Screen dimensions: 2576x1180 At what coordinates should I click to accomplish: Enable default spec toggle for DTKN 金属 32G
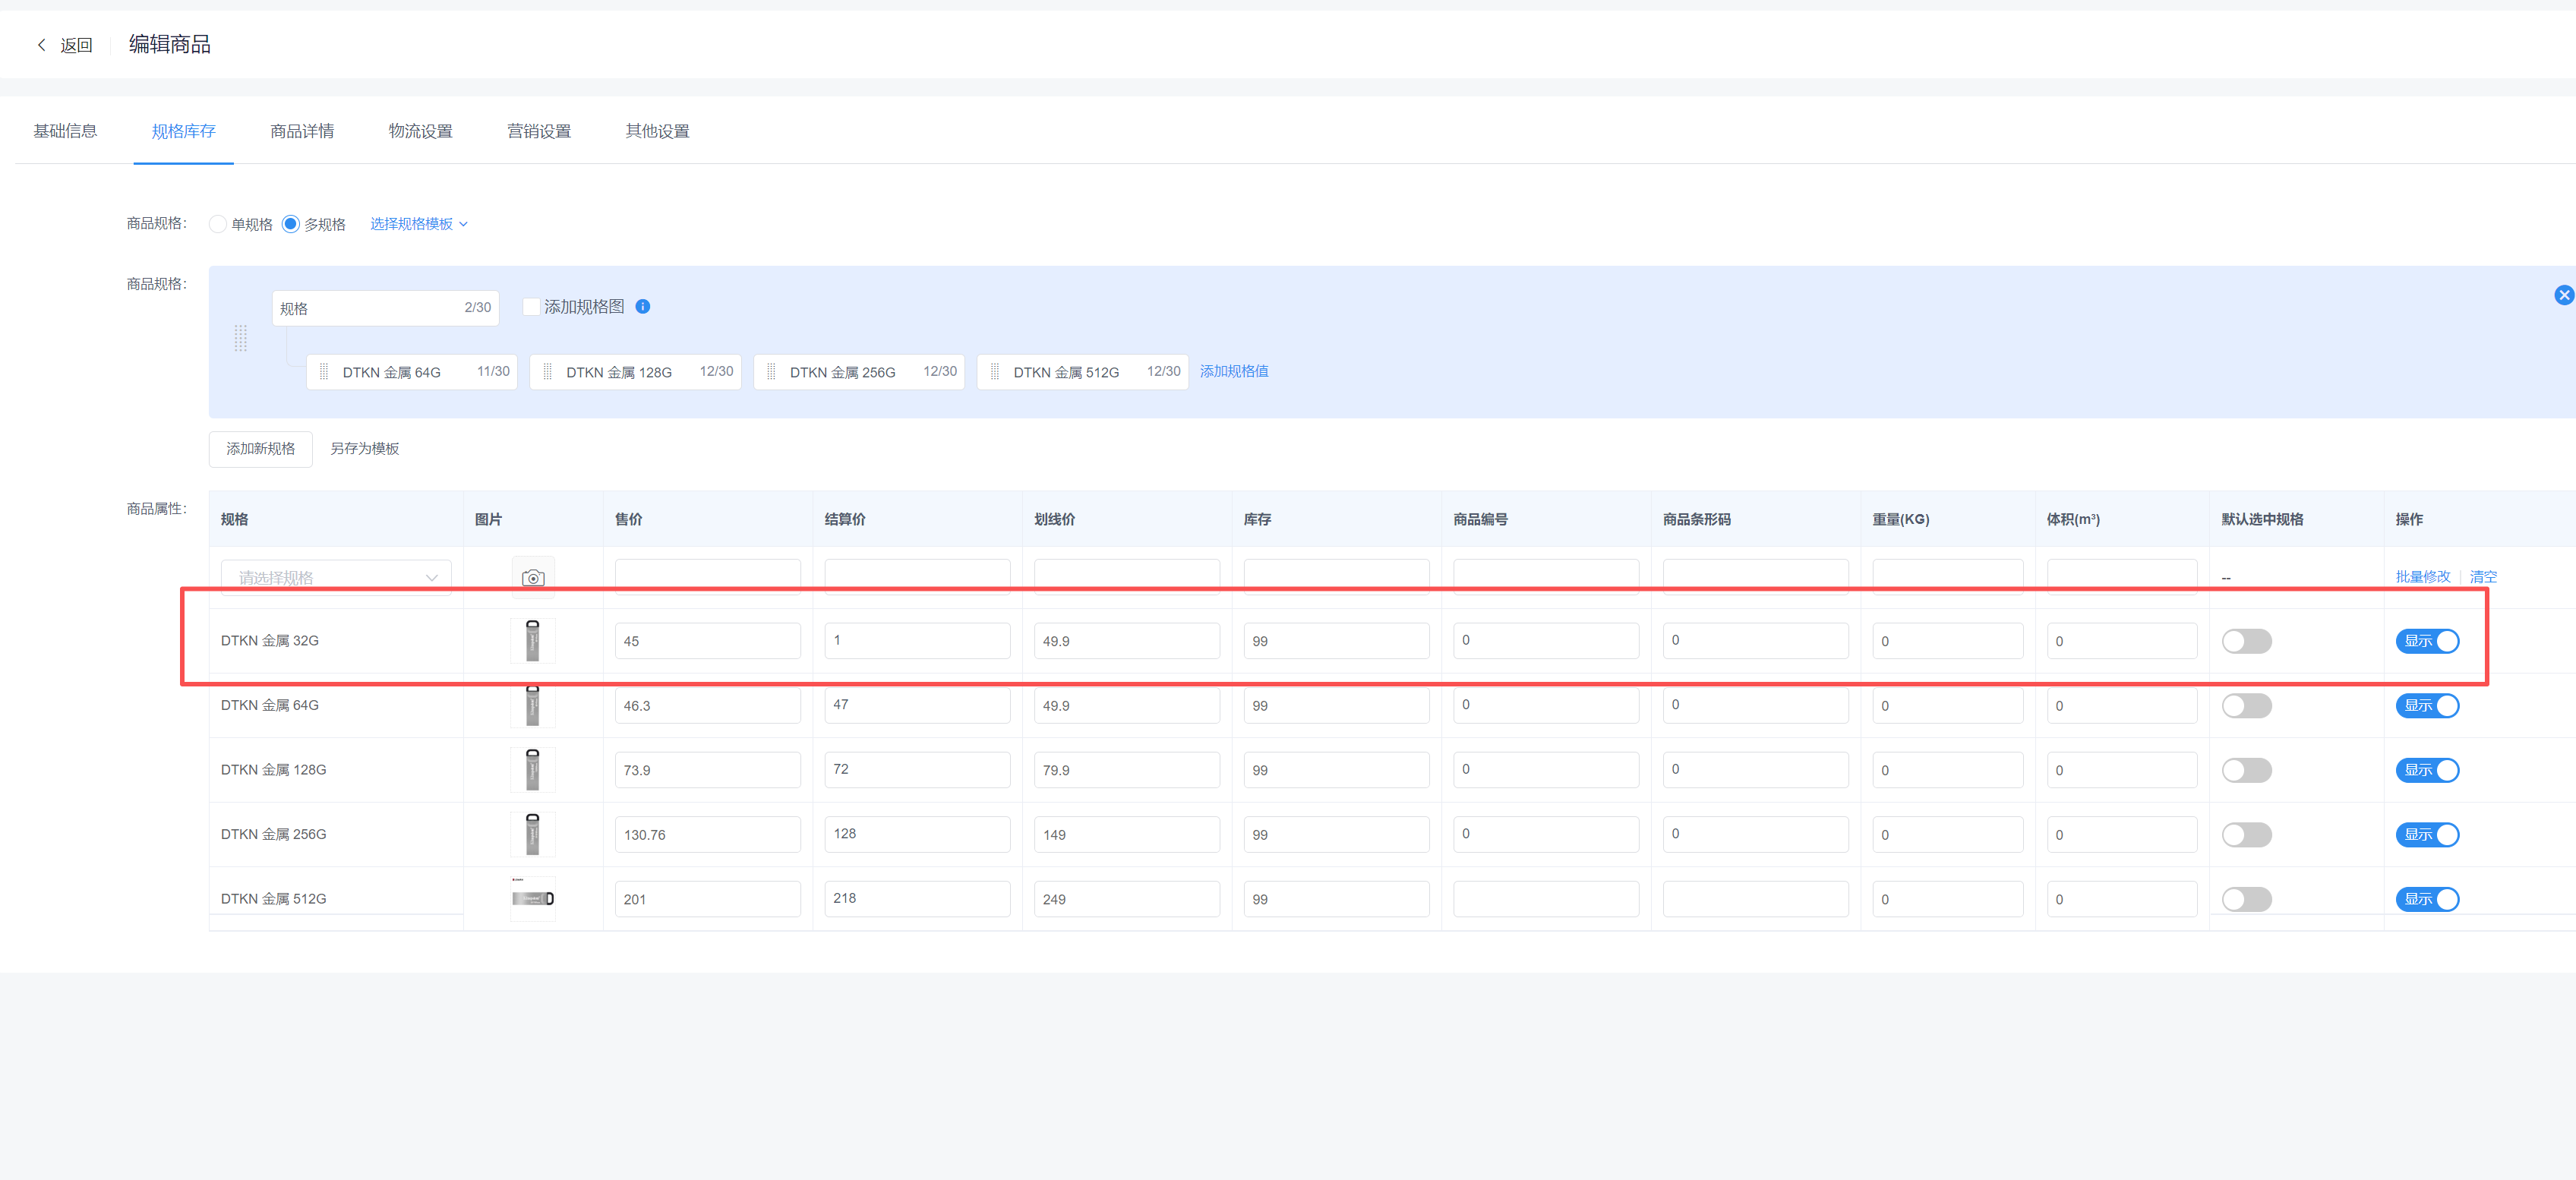[2246, 641]
